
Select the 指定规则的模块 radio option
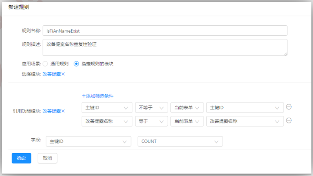[x=76, y=63]
